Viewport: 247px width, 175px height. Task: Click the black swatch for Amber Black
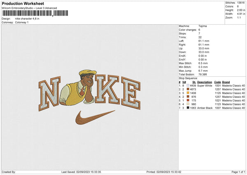[188, 108]
